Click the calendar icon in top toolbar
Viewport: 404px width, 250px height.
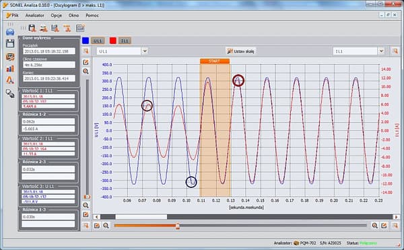click(80, 28)
